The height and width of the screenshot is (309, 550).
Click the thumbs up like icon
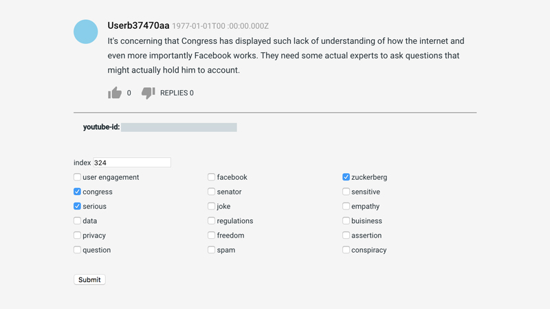(x=115, y=93)
